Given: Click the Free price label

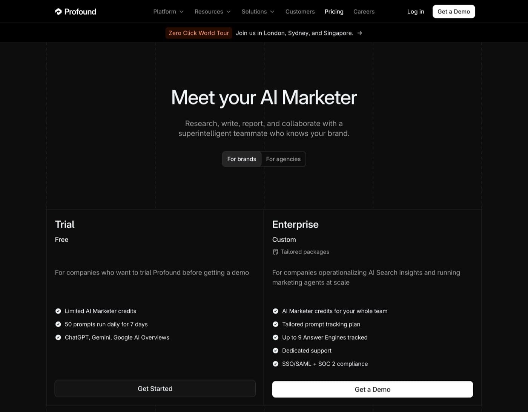Looking at the screenshot, I should [61, 239].
